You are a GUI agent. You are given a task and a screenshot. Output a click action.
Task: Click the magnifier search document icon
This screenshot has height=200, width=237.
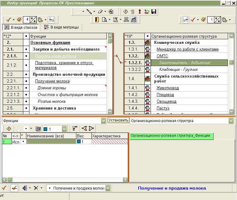tap(105, 20)
